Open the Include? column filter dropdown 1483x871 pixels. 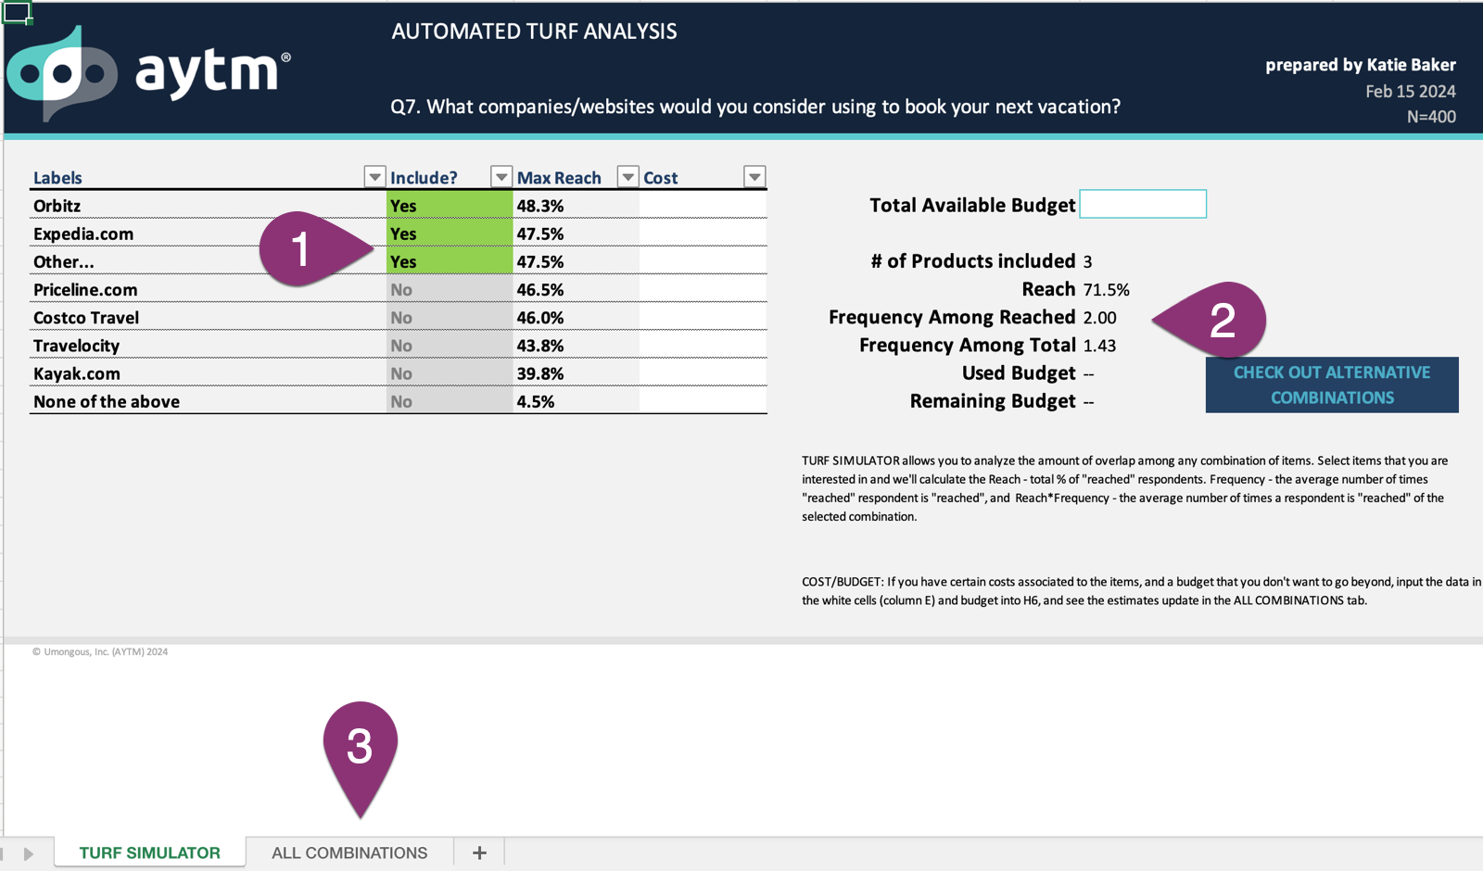pos(501,177)
